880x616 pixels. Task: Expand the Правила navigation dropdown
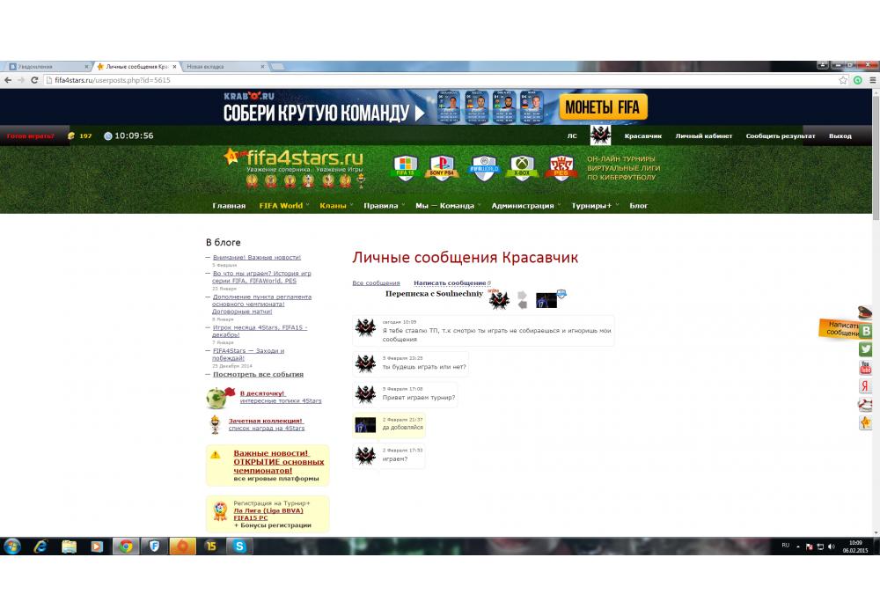click(x=381, y=206)
